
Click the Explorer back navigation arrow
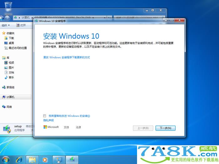point(1,18)
